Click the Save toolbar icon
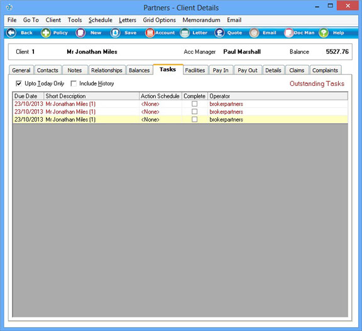The height and width of the screenshot is (331, 362). [115, 33]
